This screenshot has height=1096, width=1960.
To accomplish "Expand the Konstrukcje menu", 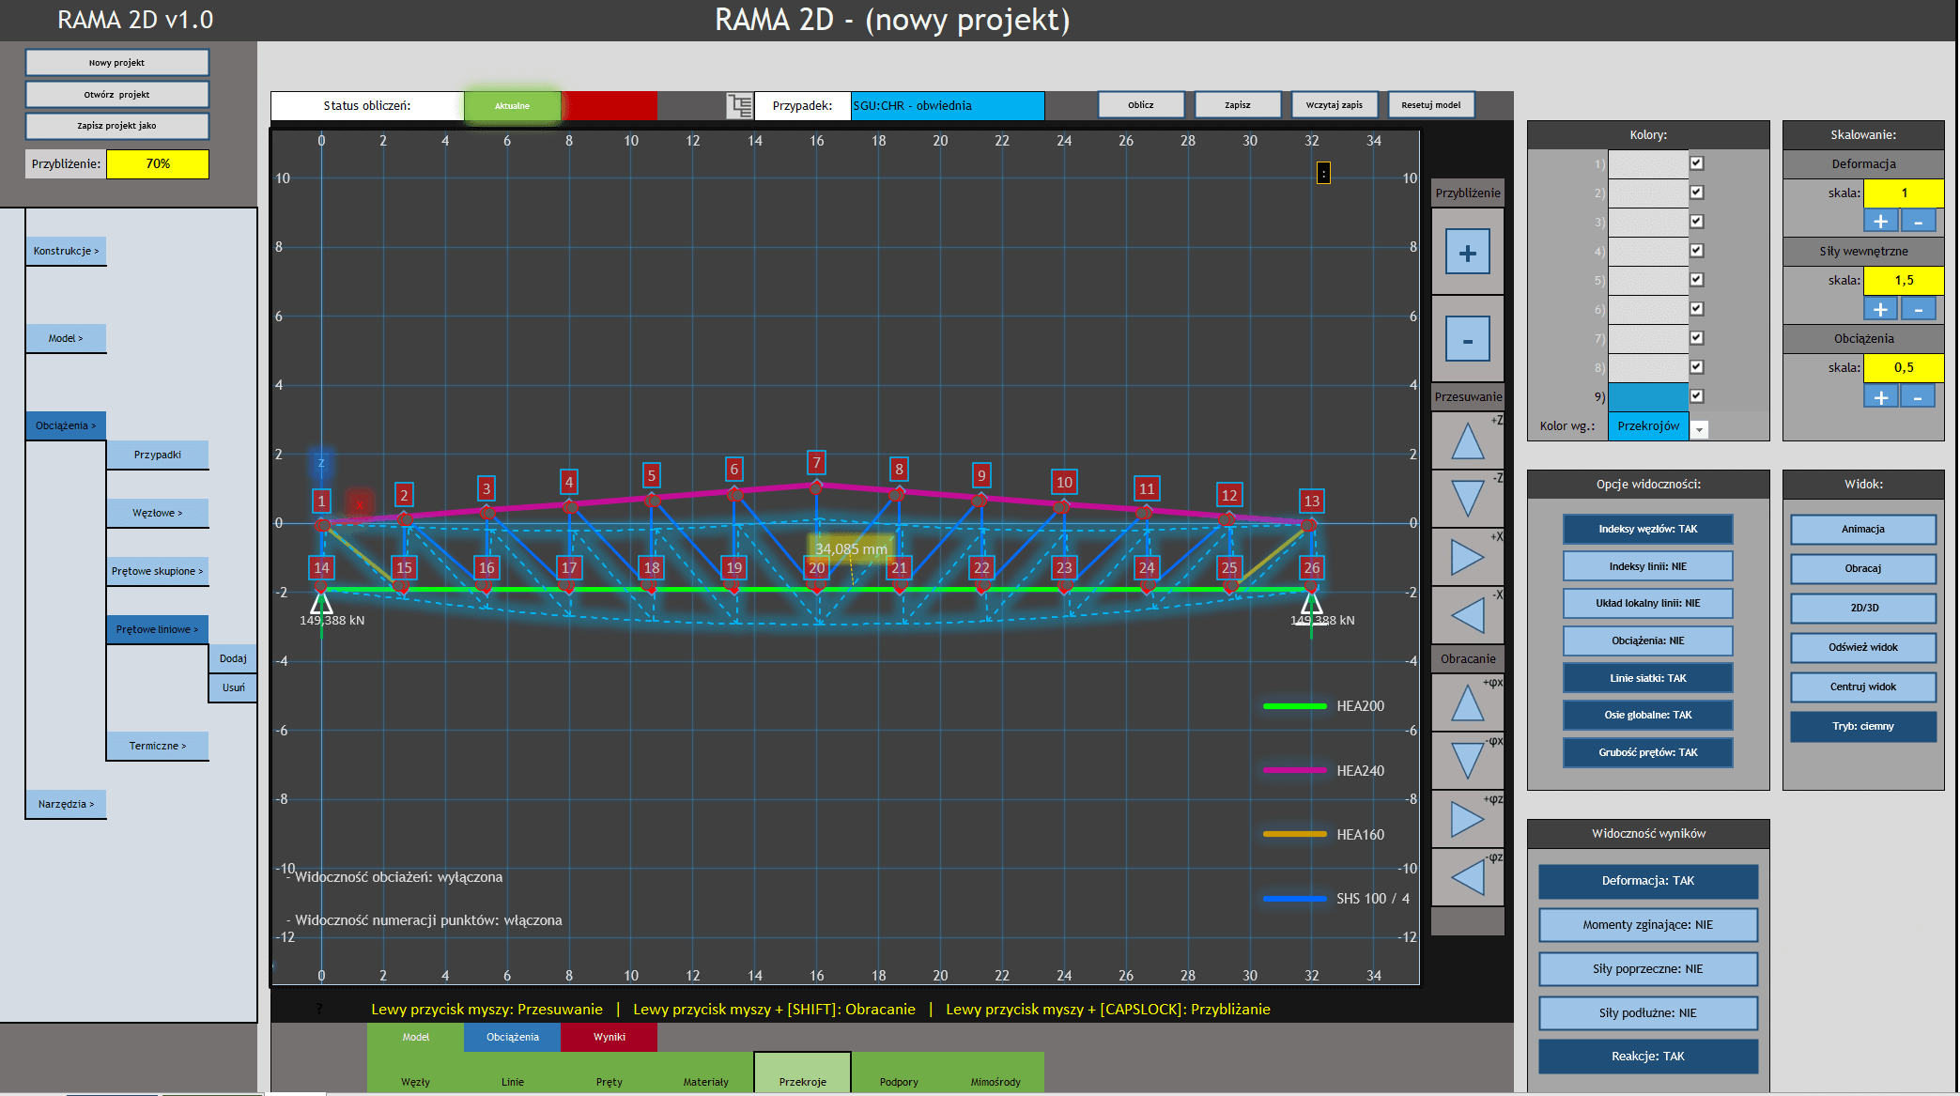I will click(x=66, y=251).
